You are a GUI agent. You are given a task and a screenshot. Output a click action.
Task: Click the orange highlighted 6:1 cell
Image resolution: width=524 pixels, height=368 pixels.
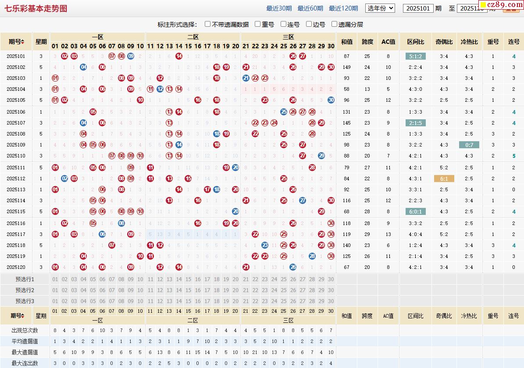(x=444, y=179)
